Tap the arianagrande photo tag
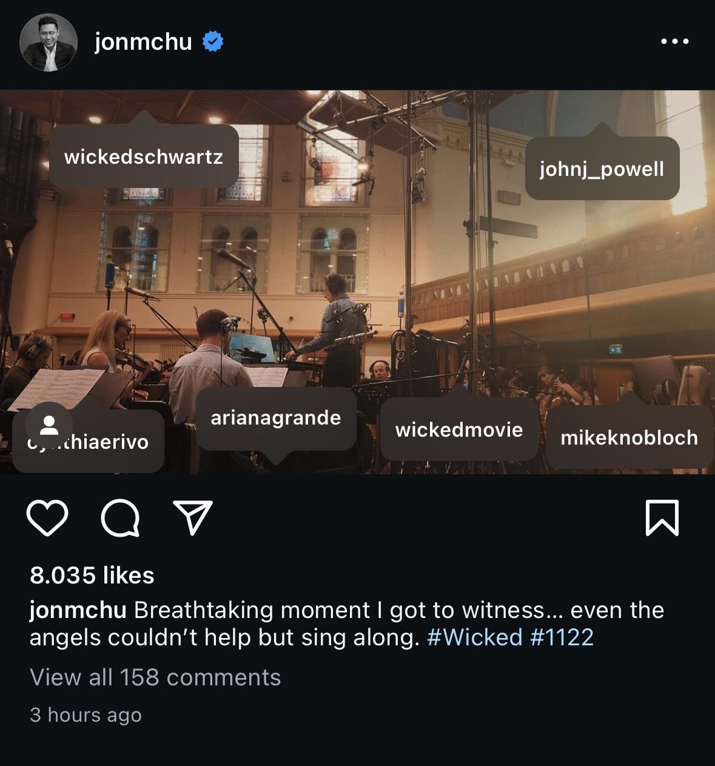The height and width of the screenshot is (766, 715). 276,418
